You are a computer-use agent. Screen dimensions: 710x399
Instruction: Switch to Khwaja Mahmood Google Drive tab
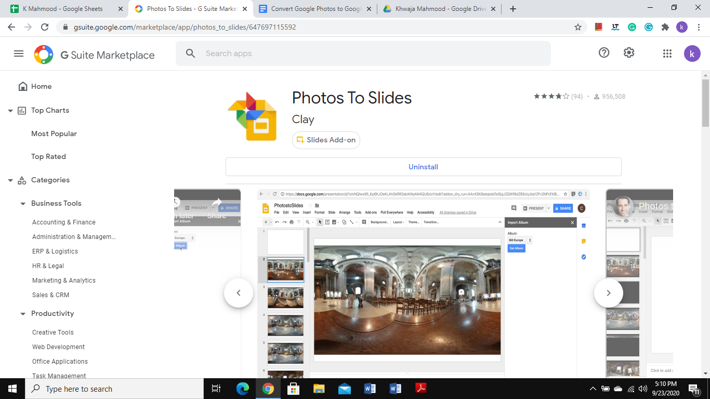coord(439,9)
